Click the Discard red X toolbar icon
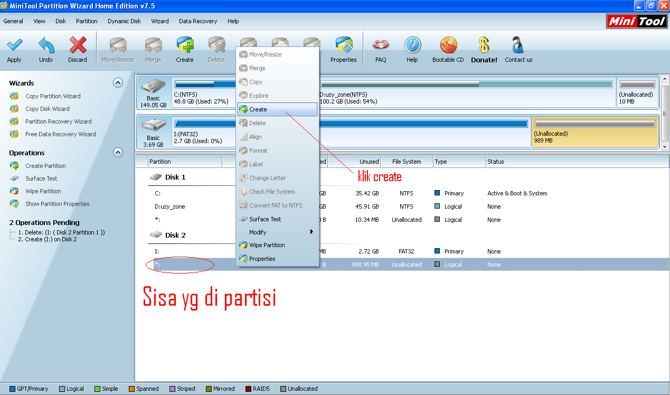Image resolution: width=670 pixels, height=395 pixels. pyautogui.click(x=78, y=45)
